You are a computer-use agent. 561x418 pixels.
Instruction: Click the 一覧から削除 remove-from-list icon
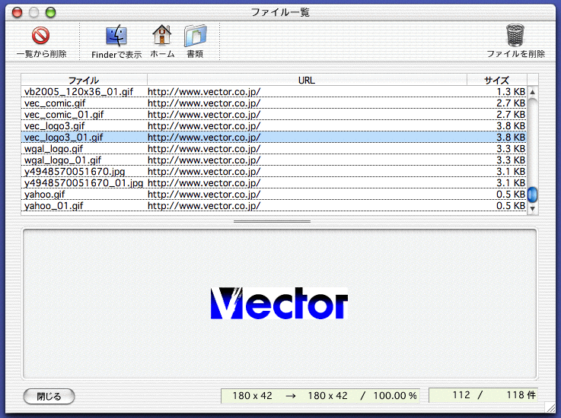click(x=41, y=36)
